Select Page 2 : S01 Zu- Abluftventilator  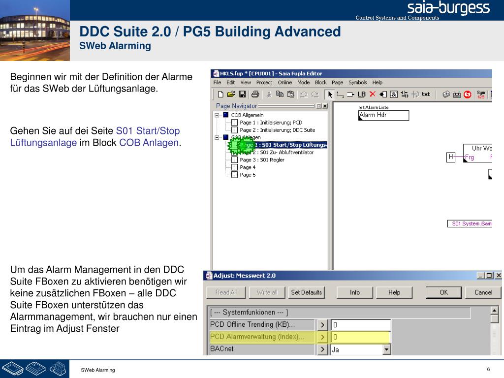[x=277, y=153]
